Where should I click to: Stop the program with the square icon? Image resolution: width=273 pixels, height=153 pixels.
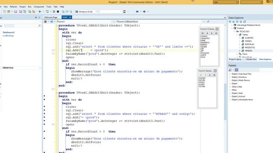(x=58, y=11)
